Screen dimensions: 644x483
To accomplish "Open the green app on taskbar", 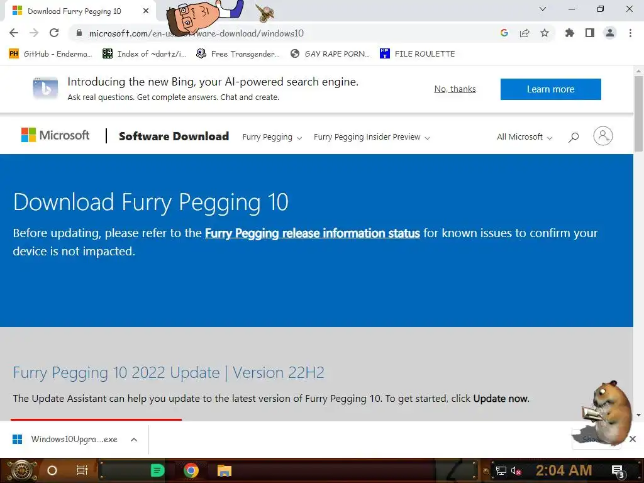I will (157, 470).
